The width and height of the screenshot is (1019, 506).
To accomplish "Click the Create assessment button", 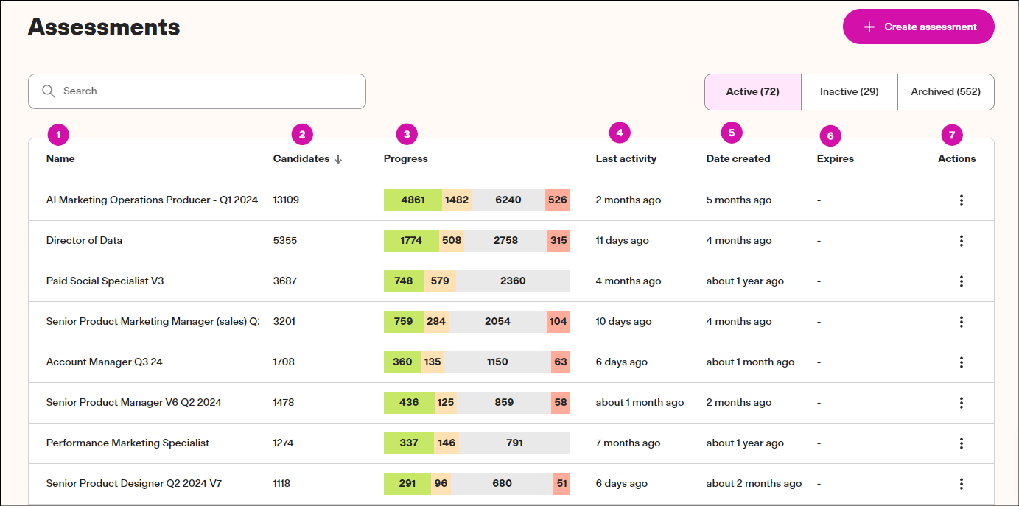I will (x=918, y=26).
